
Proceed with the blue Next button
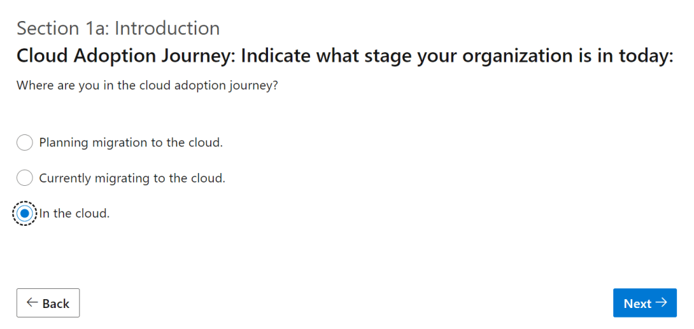pos(644,303)
